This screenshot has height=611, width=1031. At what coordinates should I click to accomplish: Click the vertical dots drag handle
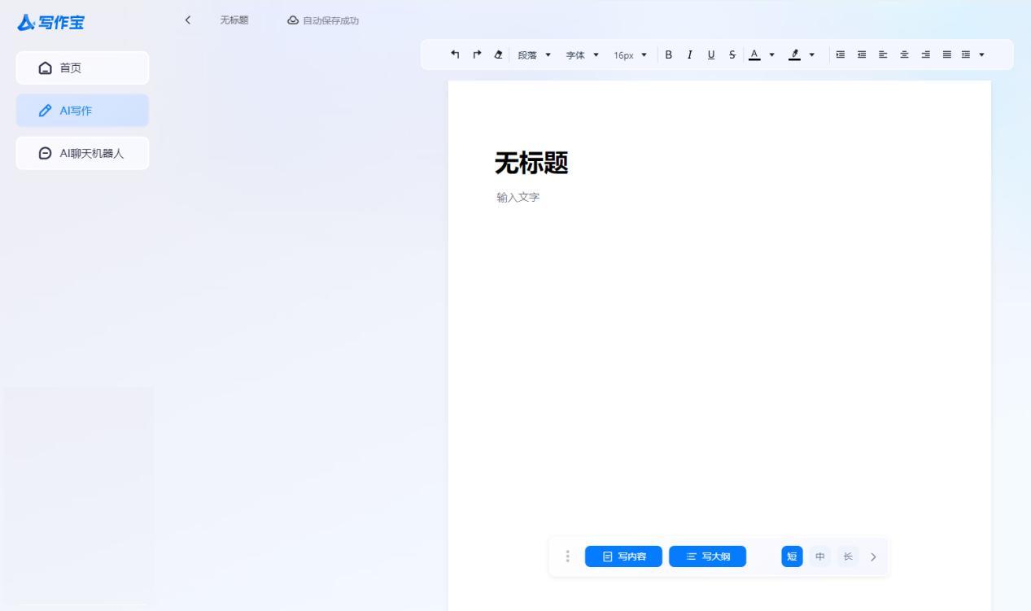(x=567, y=556)
